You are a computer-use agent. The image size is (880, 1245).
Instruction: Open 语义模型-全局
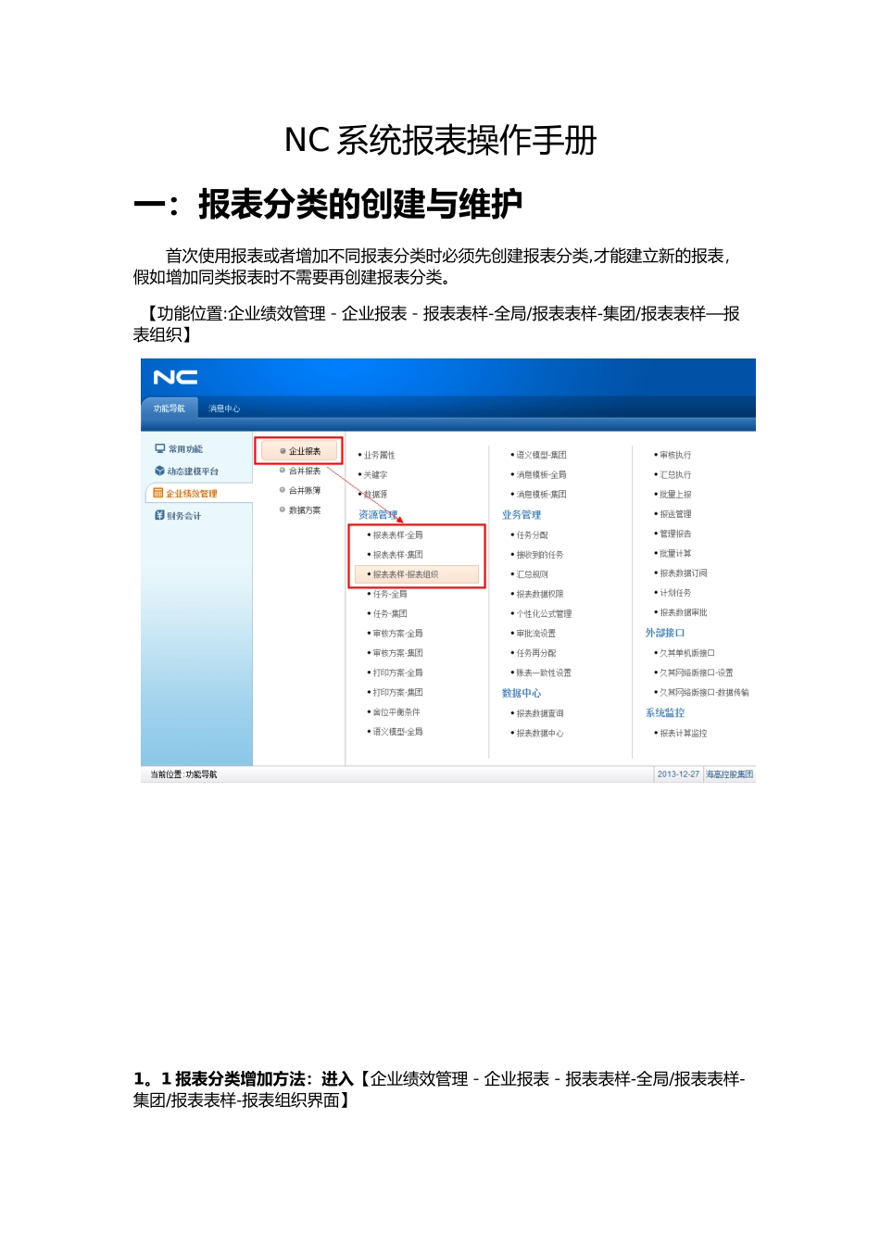click(x=397, y=732)
